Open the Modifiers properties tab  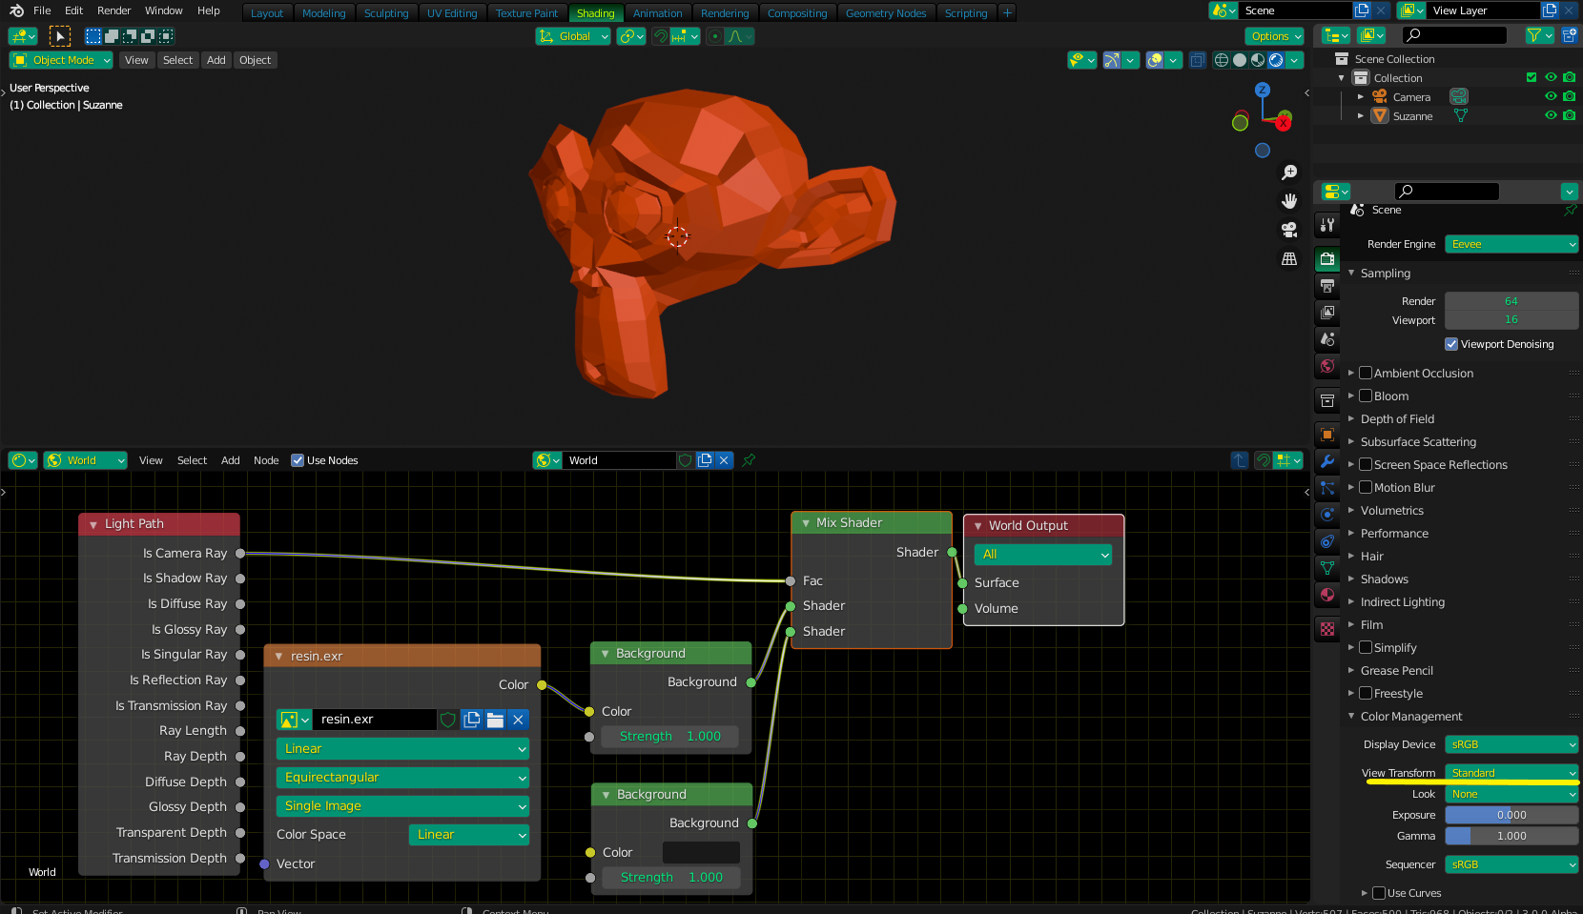1327,461
